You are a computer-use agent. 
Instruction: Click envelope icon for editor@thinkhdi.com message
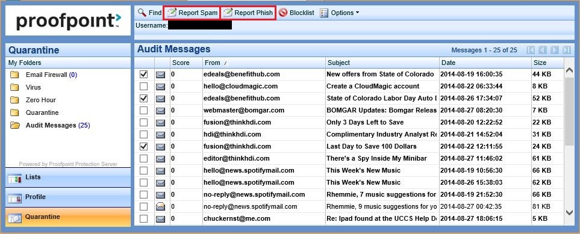160,159
